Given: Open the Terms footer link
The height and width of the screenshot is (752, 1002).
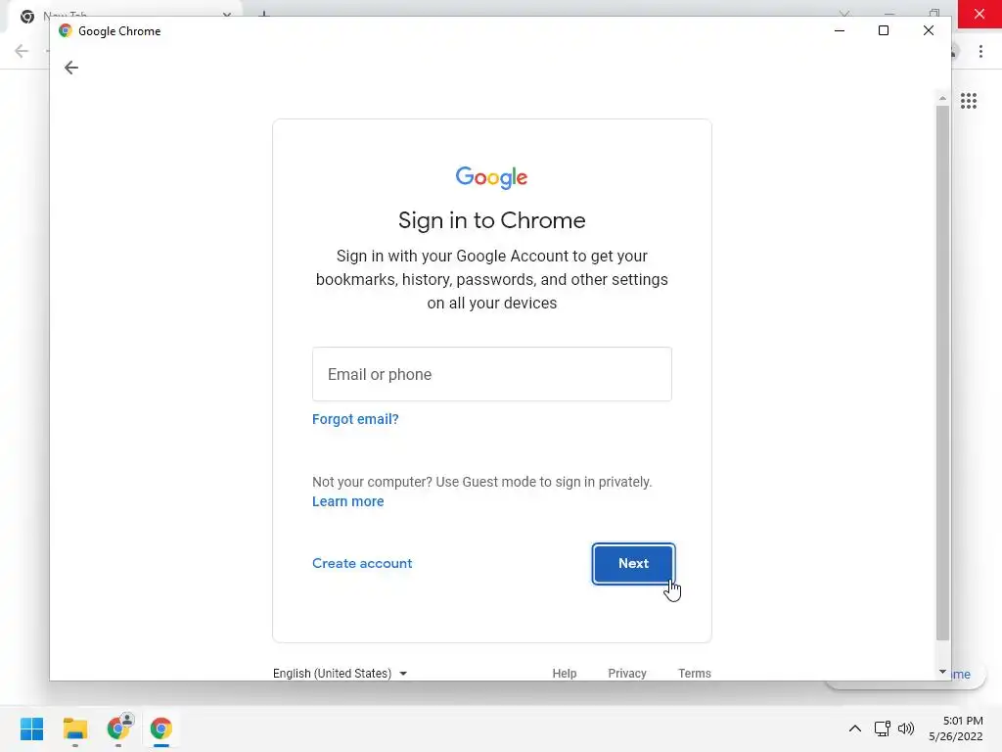Looking at the screenshot, I should coord(695,674).
